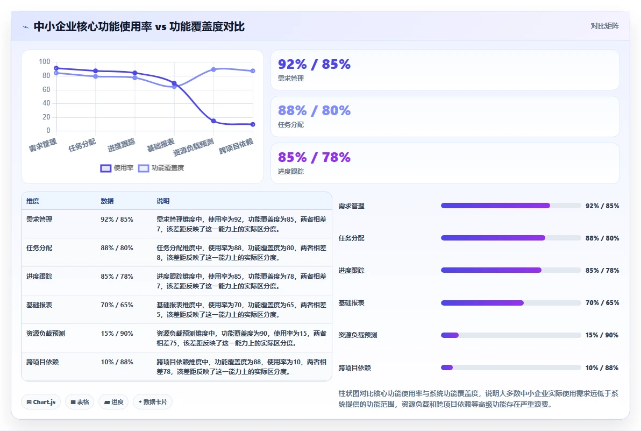Click the 70% / 65% label beside progress bar
The height and width of the screenshot is (431, 641).
[x=602, y=303]
